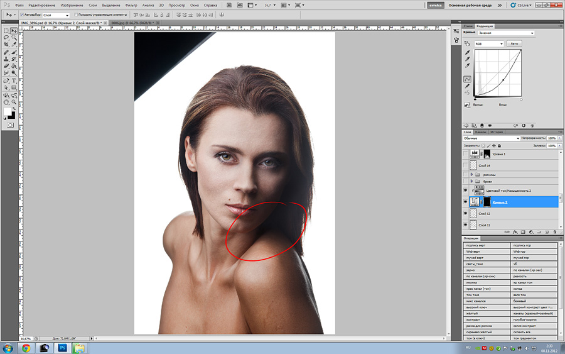
Task: Open the Автовыбор Слой dropdown
Action: point(56,15)
